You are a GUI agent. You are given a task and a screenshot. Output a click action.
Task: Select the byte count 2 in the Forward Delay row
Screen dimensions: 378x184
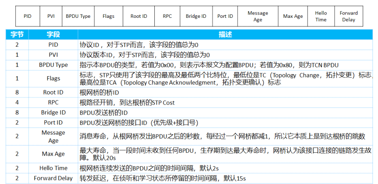point(17,178)
